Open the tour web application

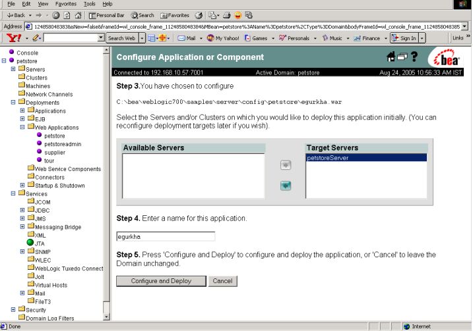coord(49,161)
